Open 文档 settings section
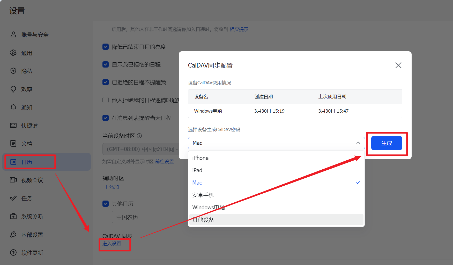The height and width of the screenshot is (265, 453). pos(47,144)
